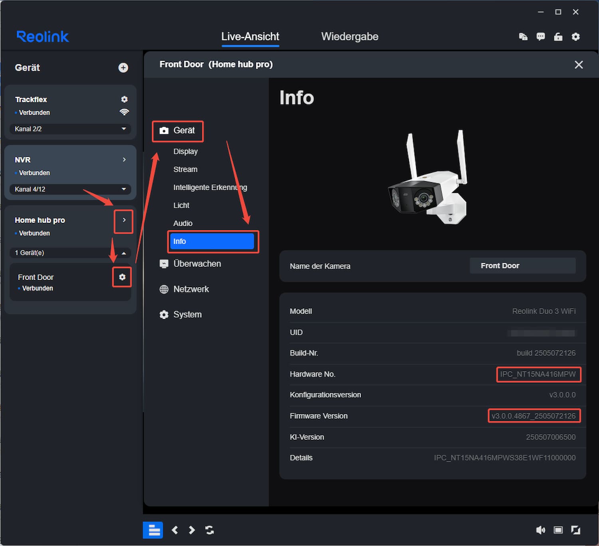Click firmware version v3.0.0.4867_2505072126
This screenshot has height=546, width=599.
click(534, 416)
